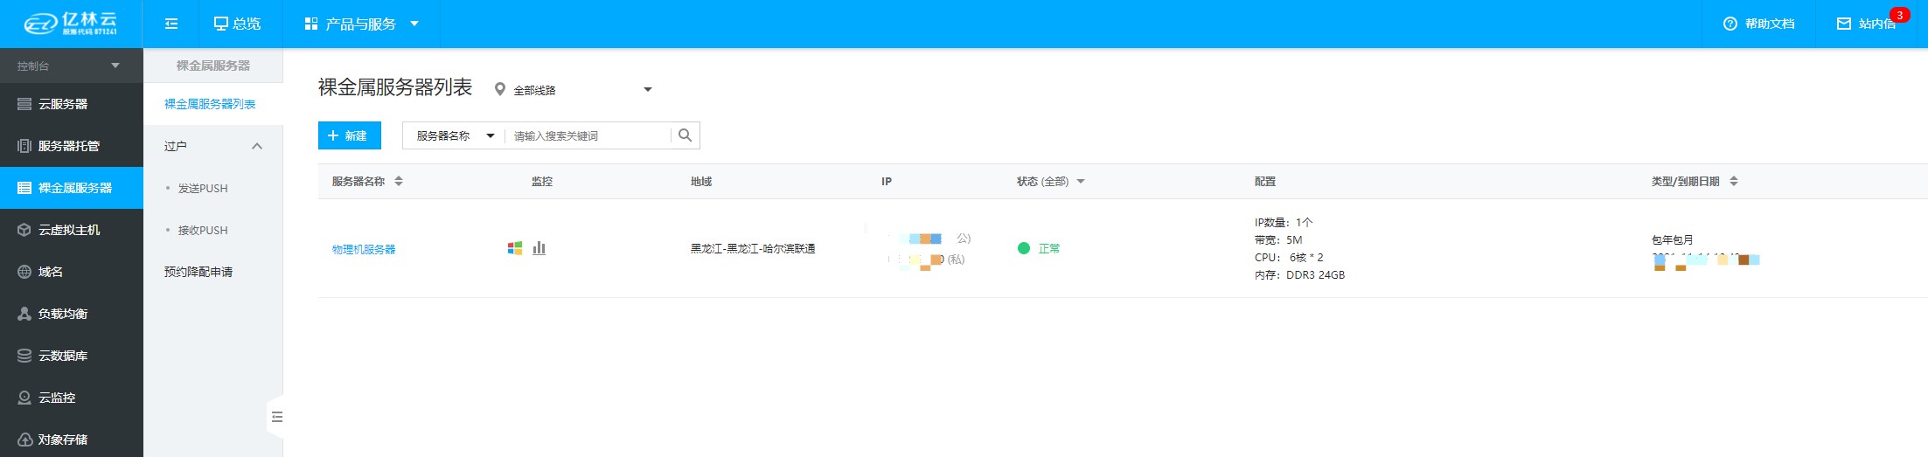The width and height of the screenshot is (1928, 457).
Task: Open the 产品与服务 menu
Action: click(361, 24)
